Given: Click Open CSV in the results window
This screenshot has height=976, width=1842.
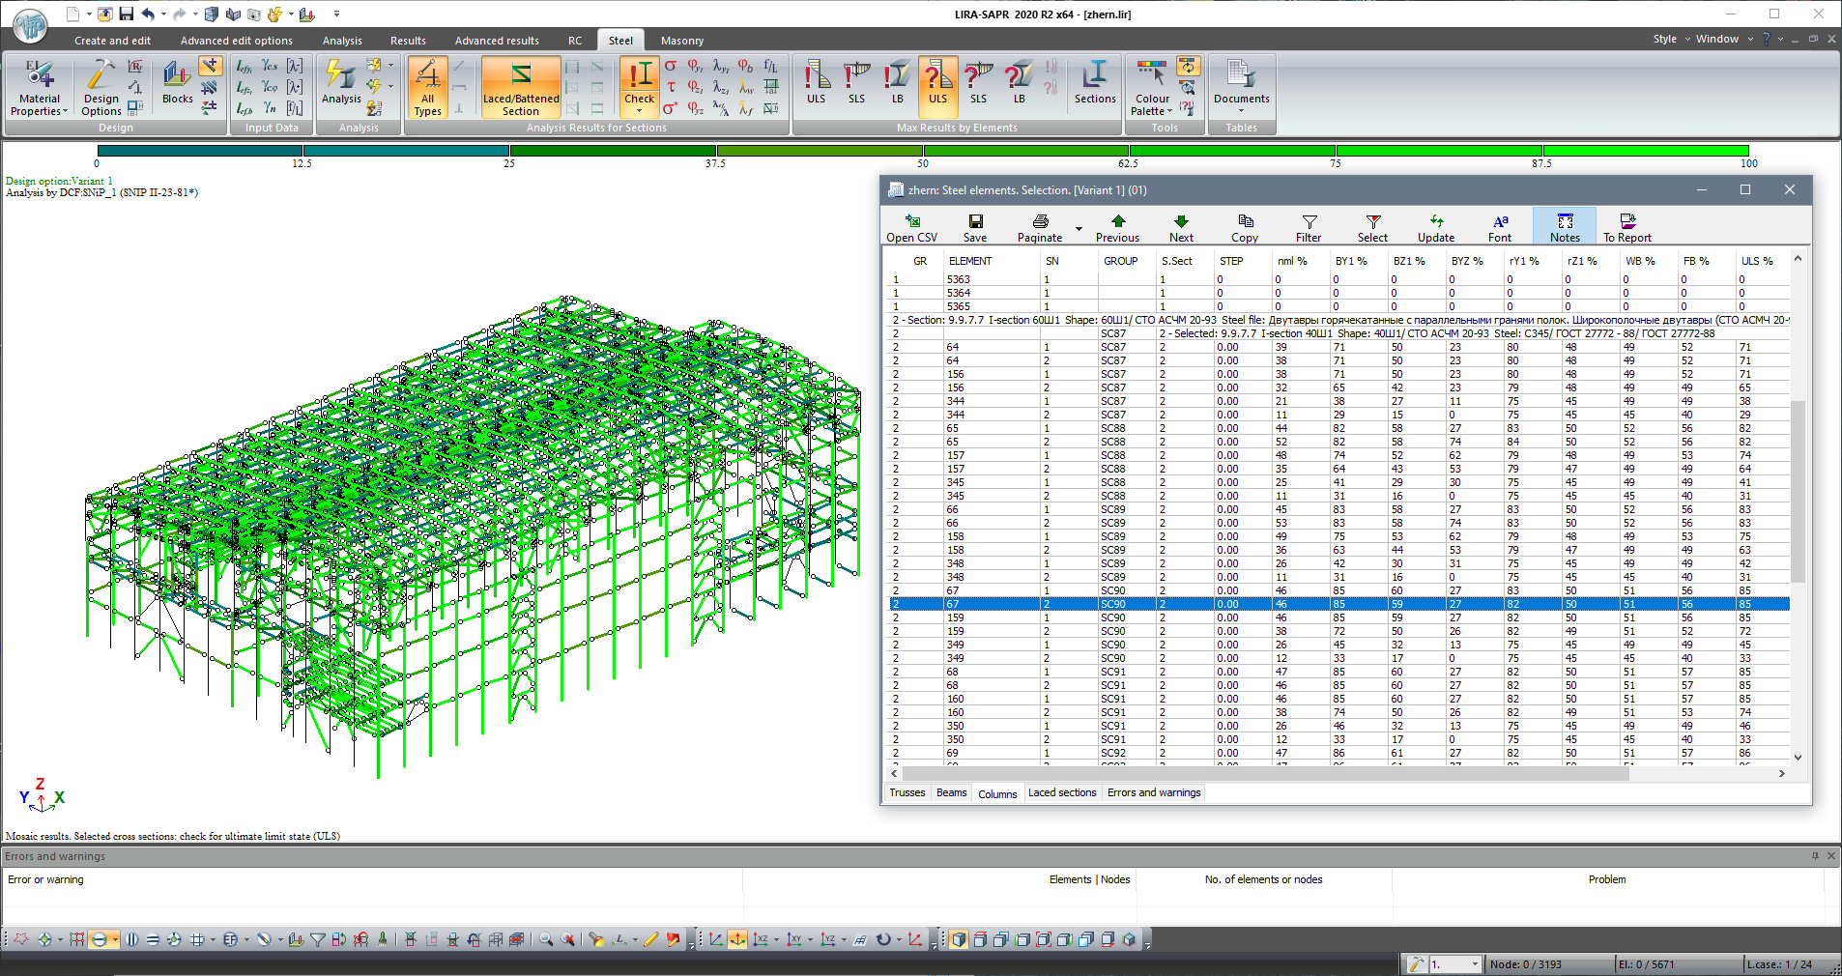Looking at the screenshot, I should 911,228.
